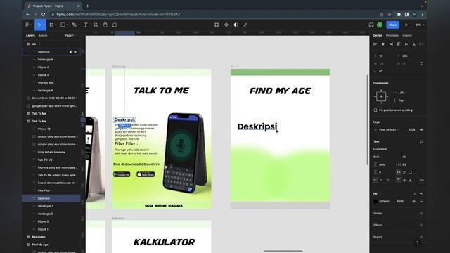Add a Stroke with plus button

[x=422, y=214]
